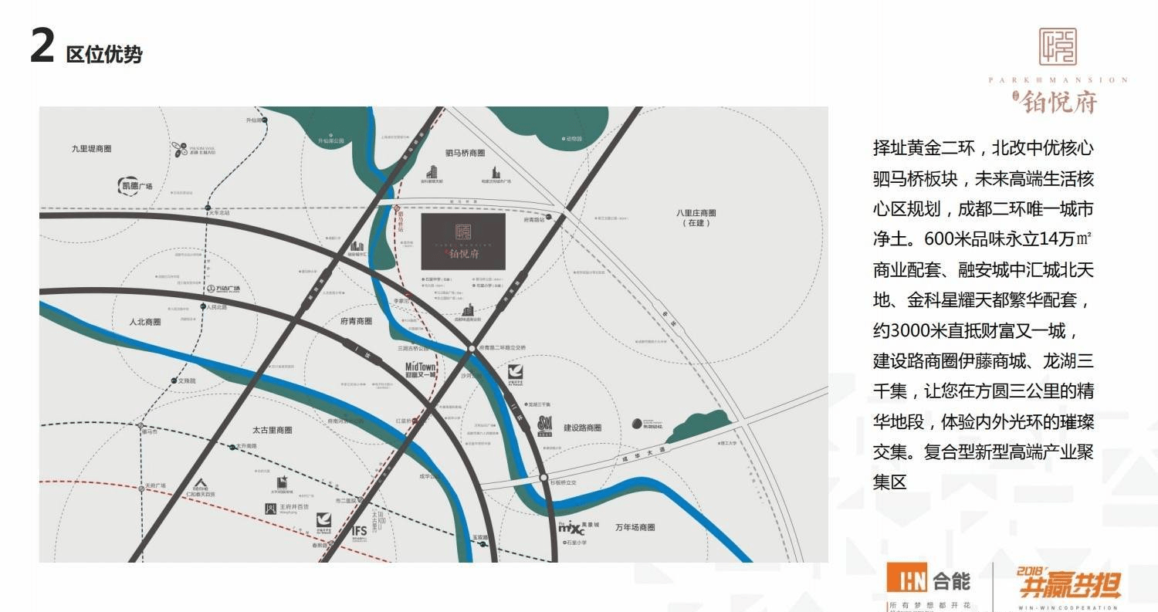Click the IFS logo on the map

(x=359, y=533)
